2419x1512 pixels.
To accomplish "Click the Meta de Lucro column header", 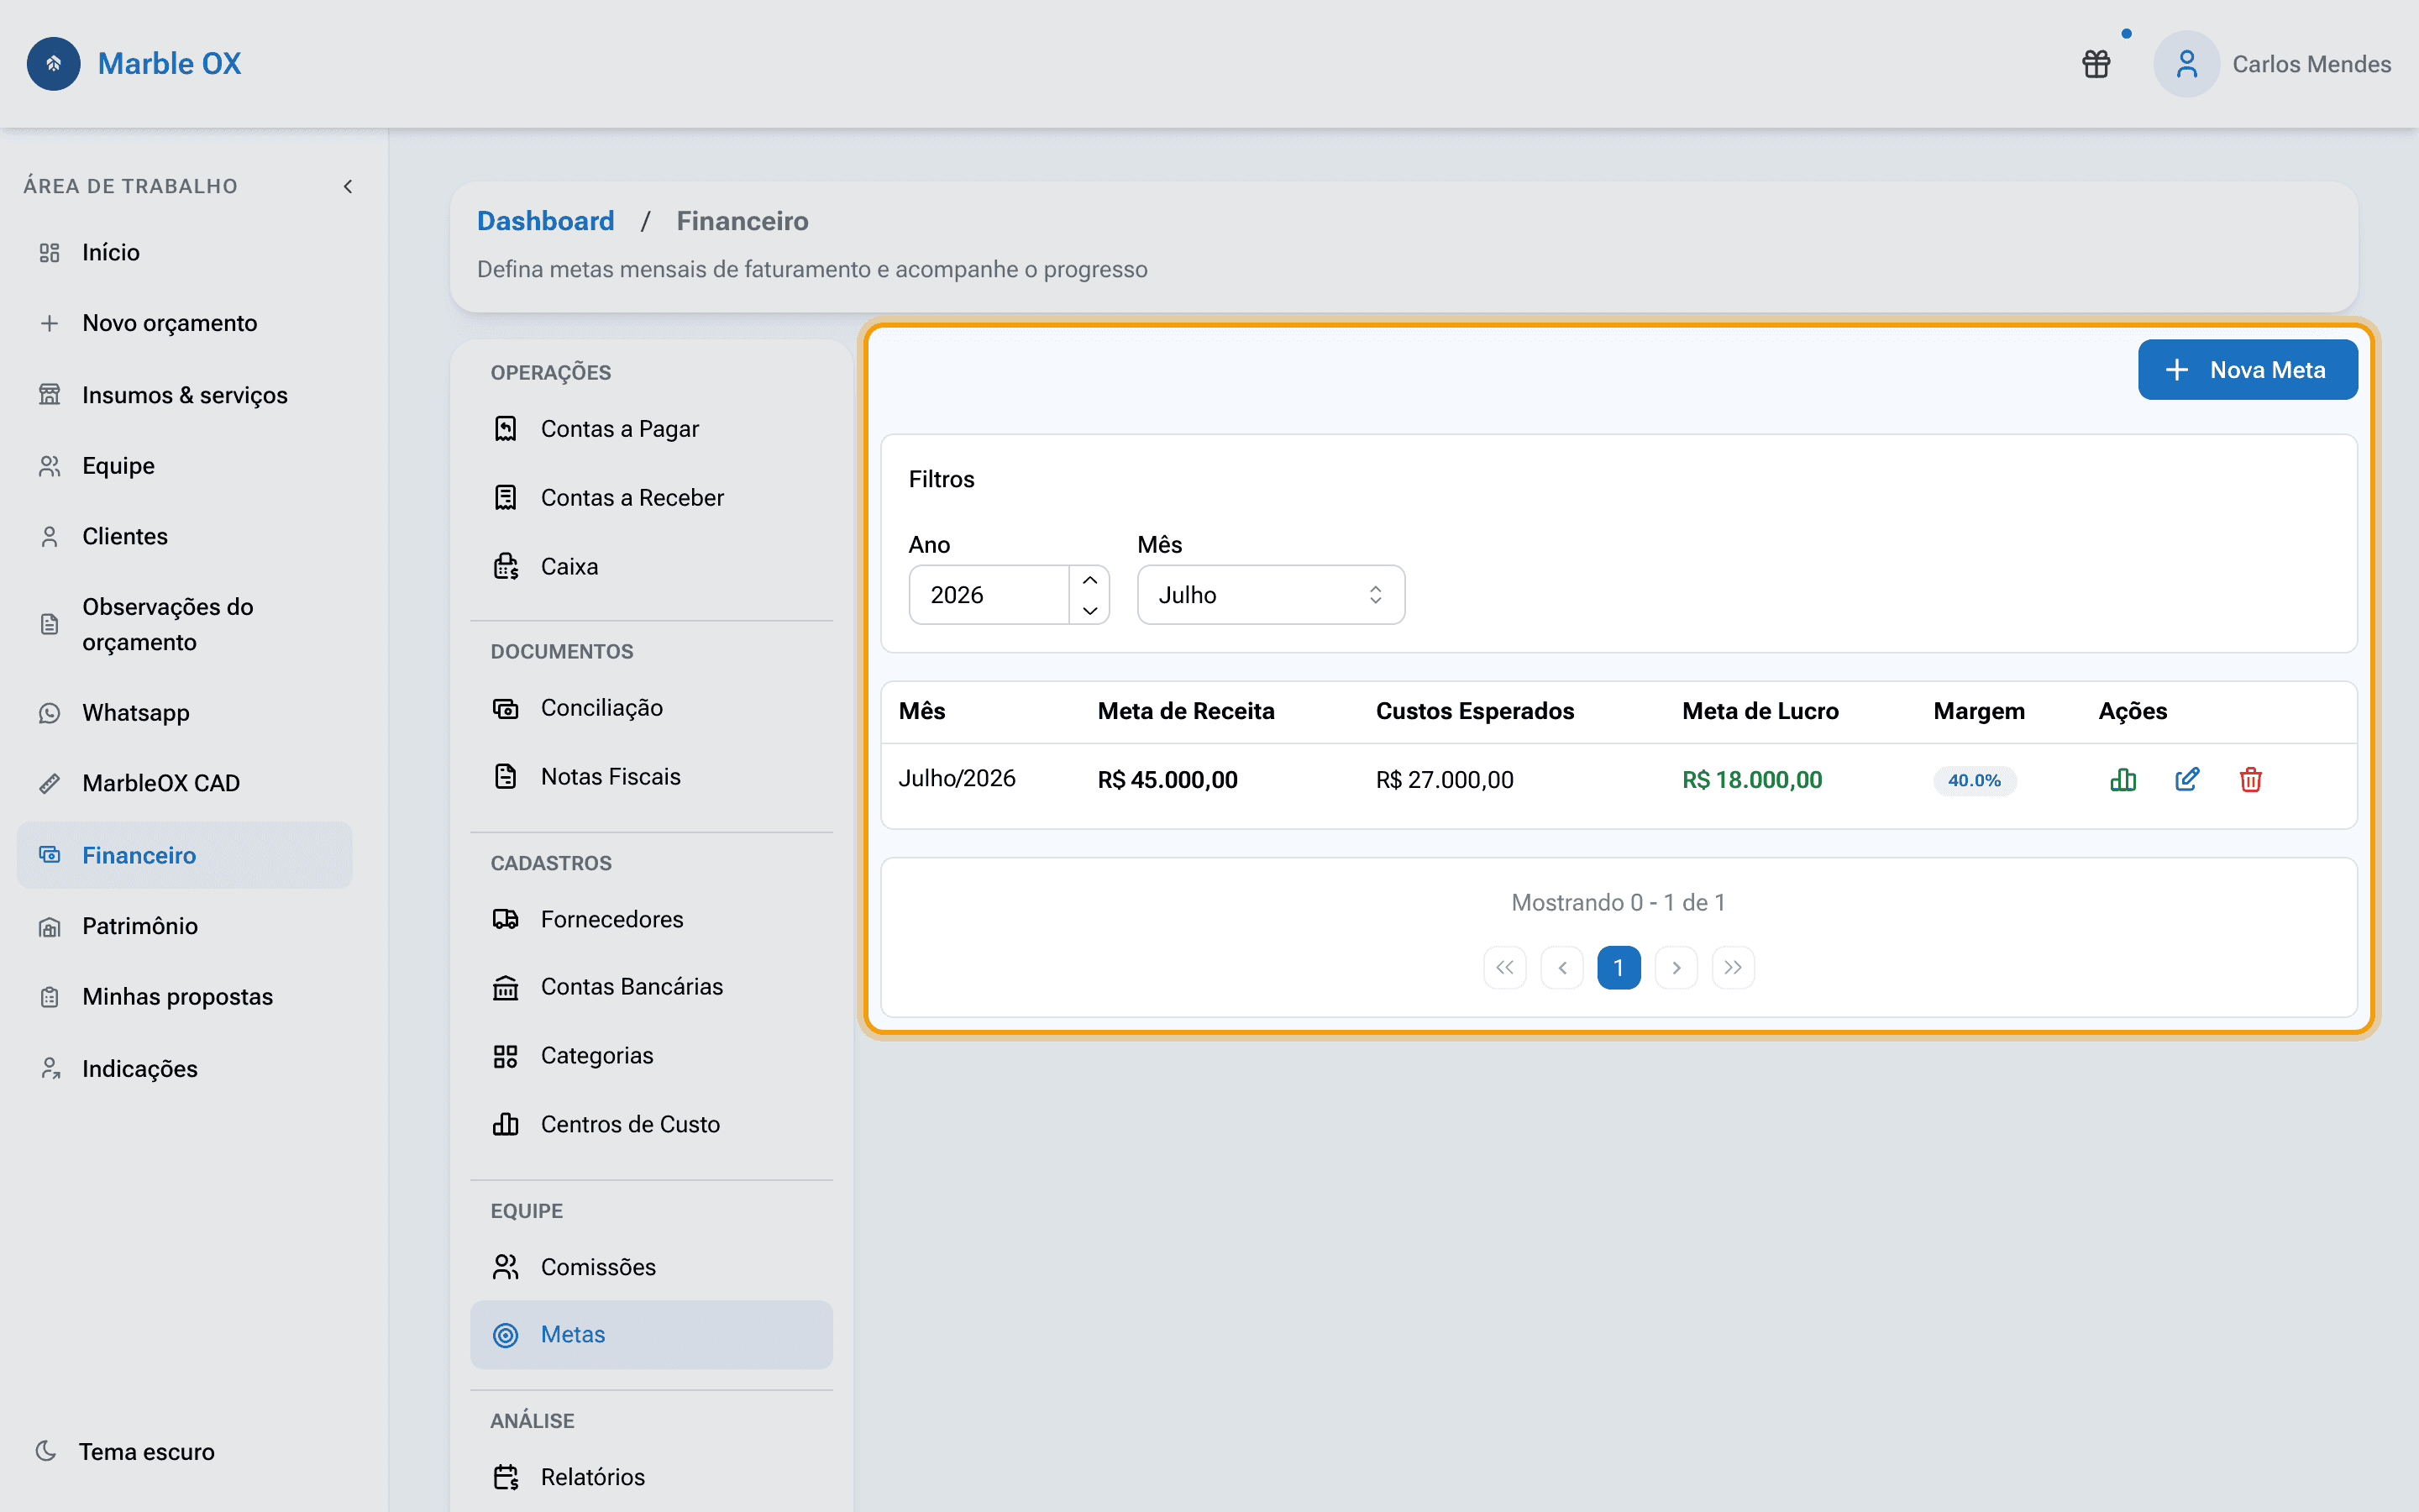I will 1760,711.
